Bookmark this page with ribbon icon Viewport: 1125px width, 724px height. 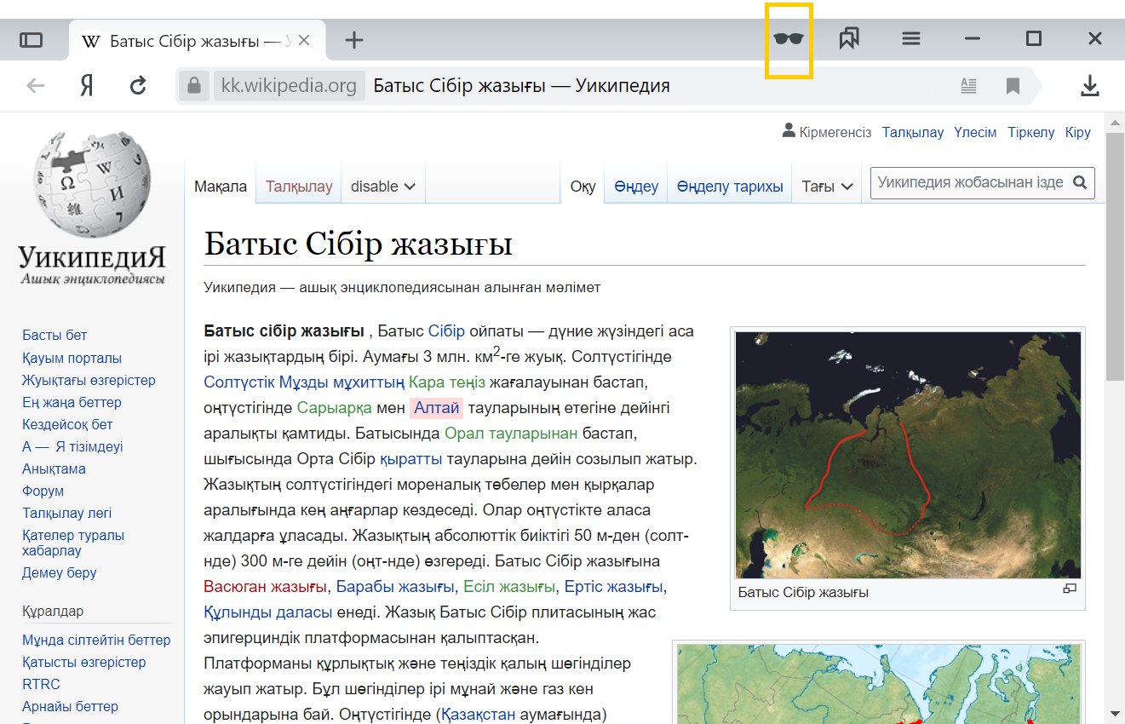pos(1013,86)
